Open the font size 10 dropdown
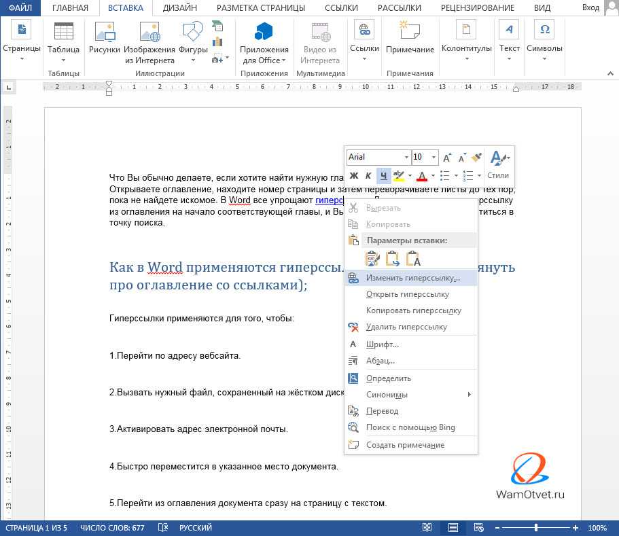The image size is (619, 536). click(x=434, y=157)
